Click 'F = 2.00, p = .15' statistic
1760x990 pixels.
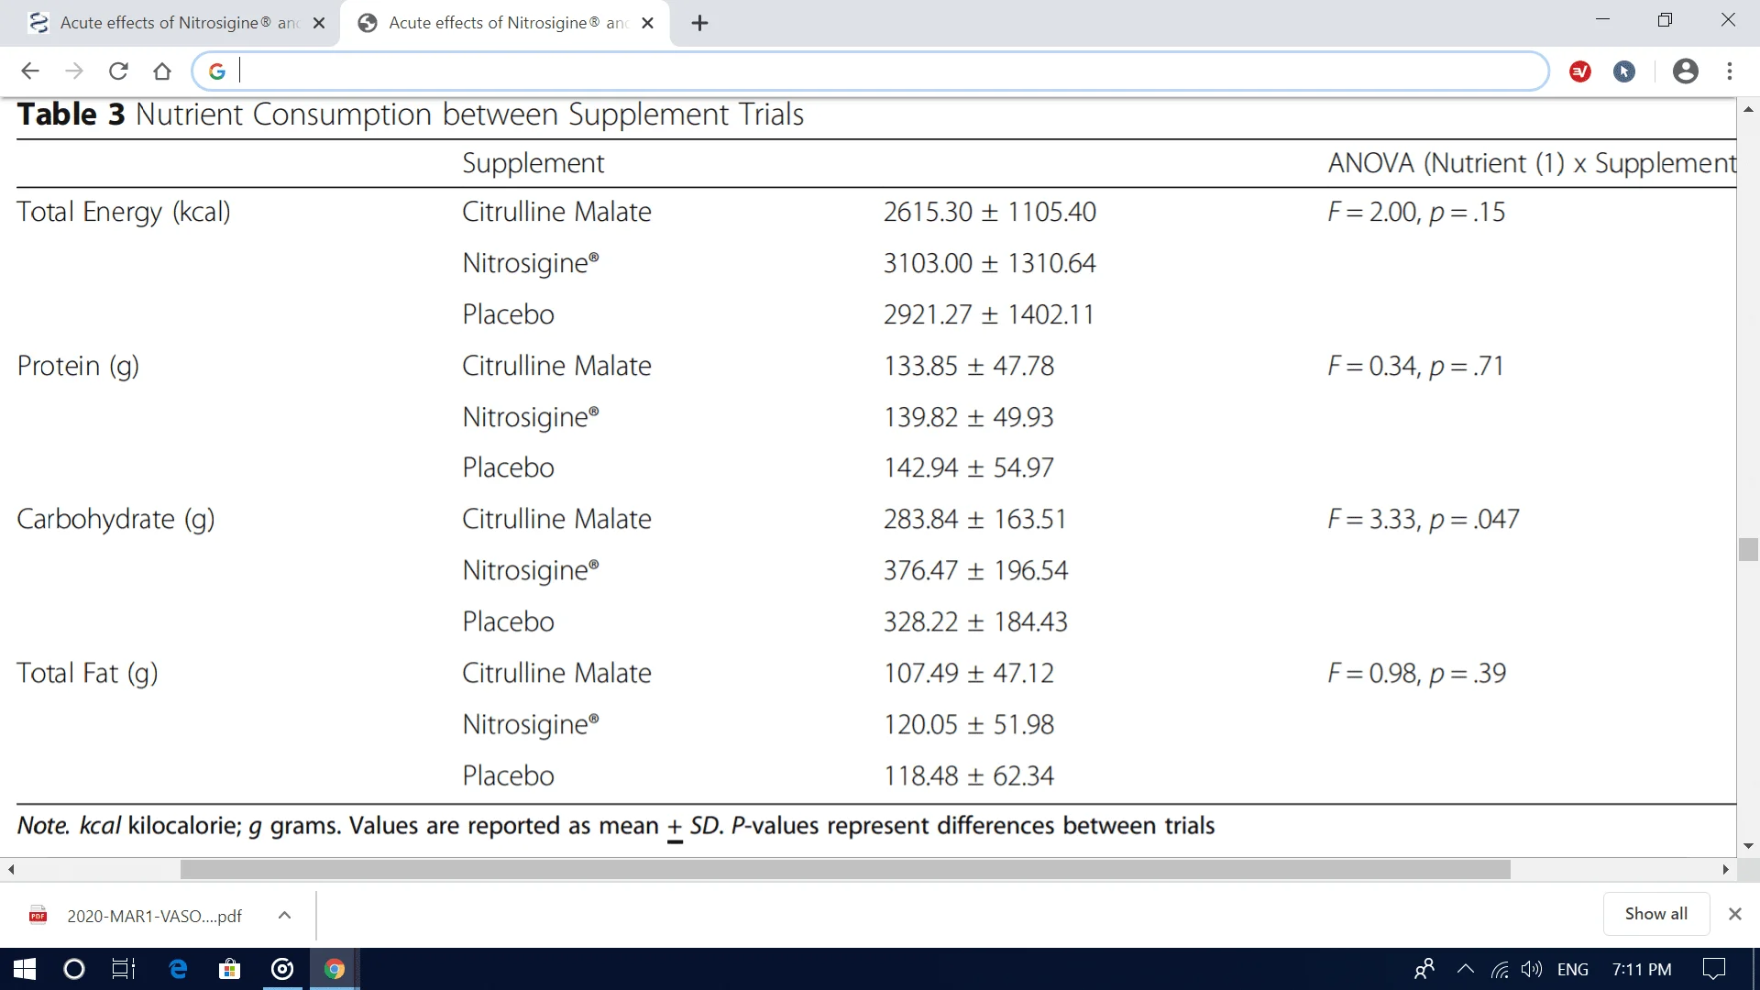[x=1416, y=212]
